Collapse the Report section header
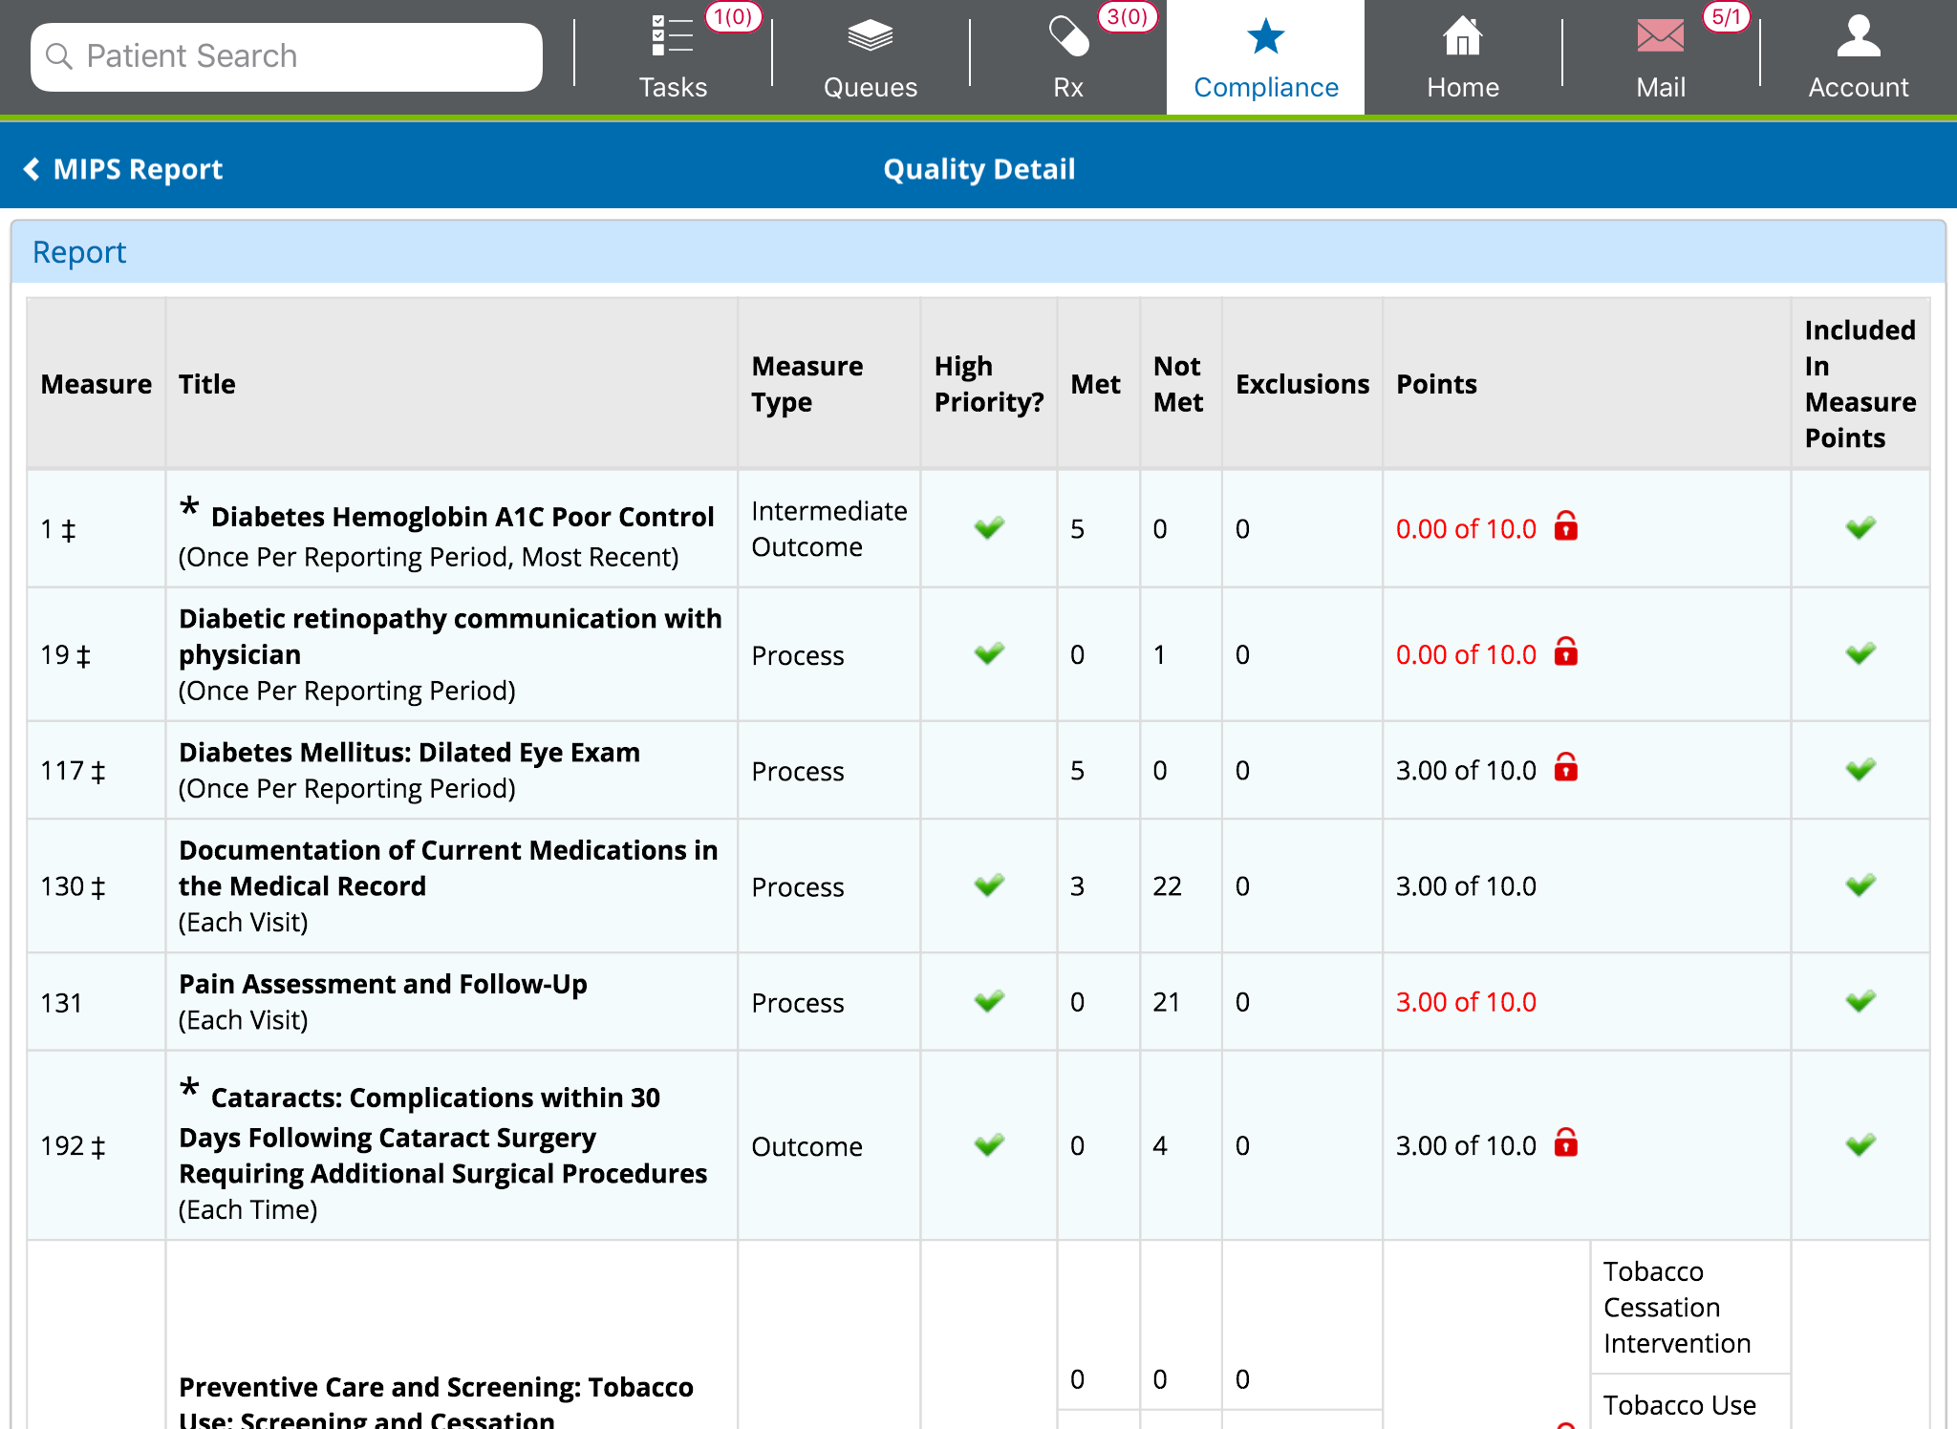This screenshot has width=1957, height=1429. coord(79,252)
